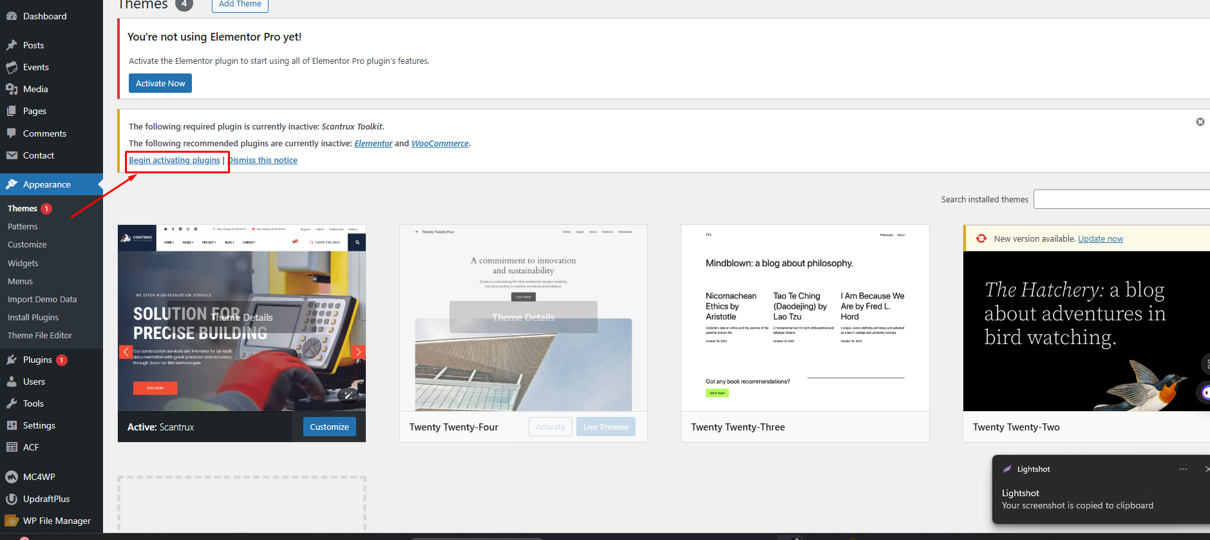The height and width of the screenshot is (540, 1210).
Task: Click the Posts pin icon
Action: 12,45
